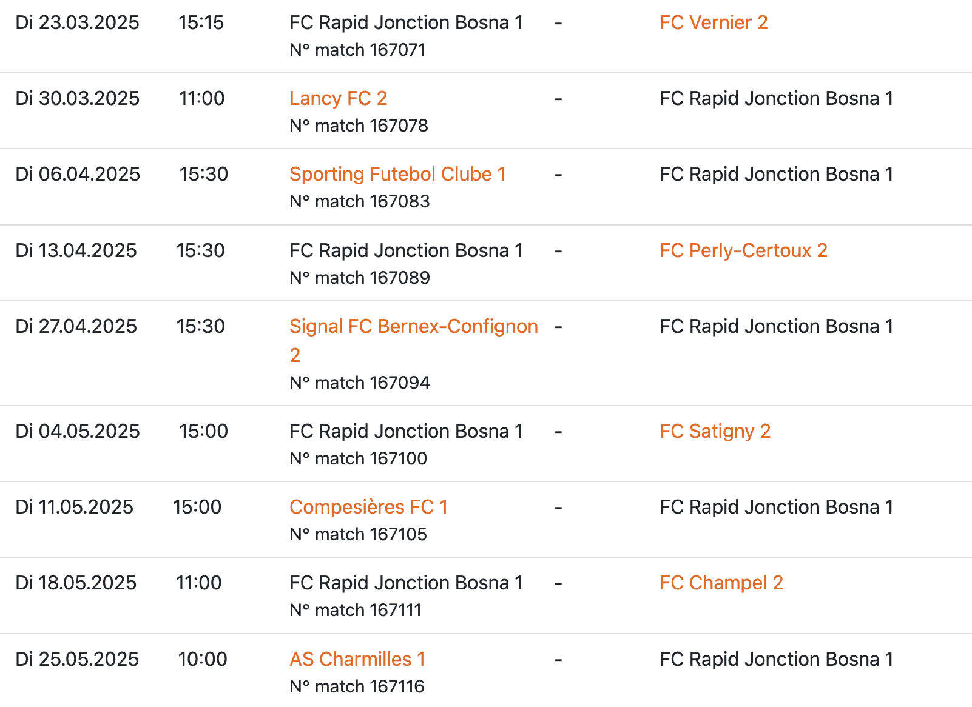This screenshot has width=972, height=707.
Task: Click the N° match 167116 label
Action: [357, 686]
